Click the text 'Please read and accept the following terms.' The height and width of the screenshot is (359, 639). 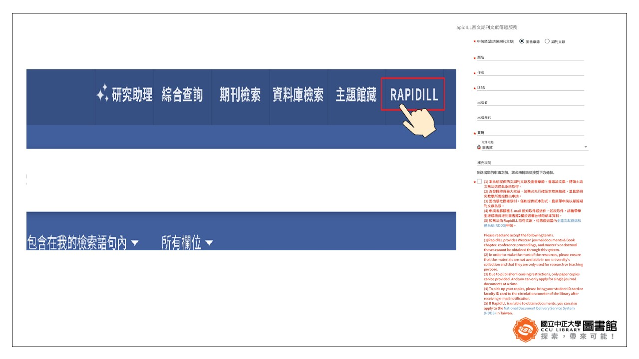coord(519,235)
